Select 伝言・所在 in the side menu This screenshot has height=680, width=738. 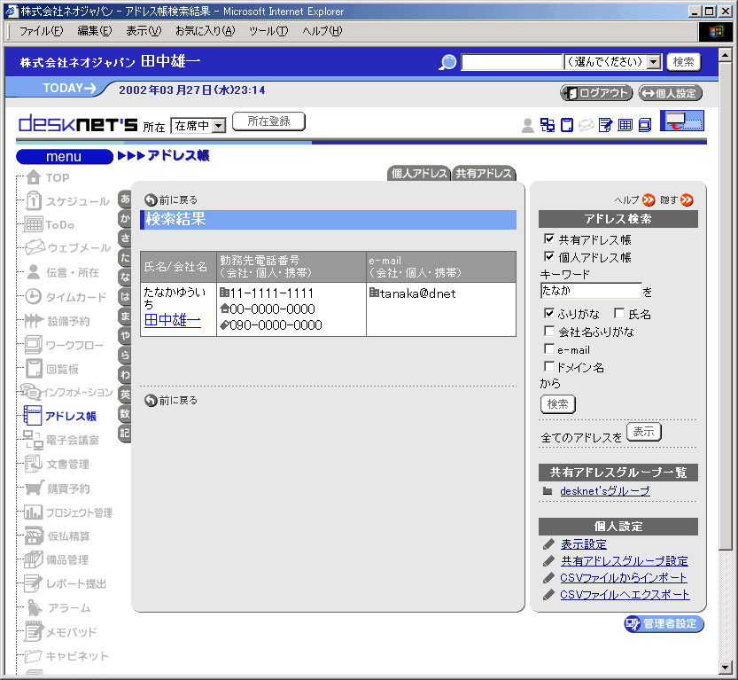[x=63, y=272]
